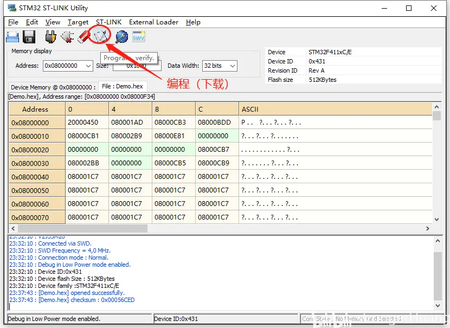Select memory cell at address 0x08000000 column 0

click(x=87, y=123)
